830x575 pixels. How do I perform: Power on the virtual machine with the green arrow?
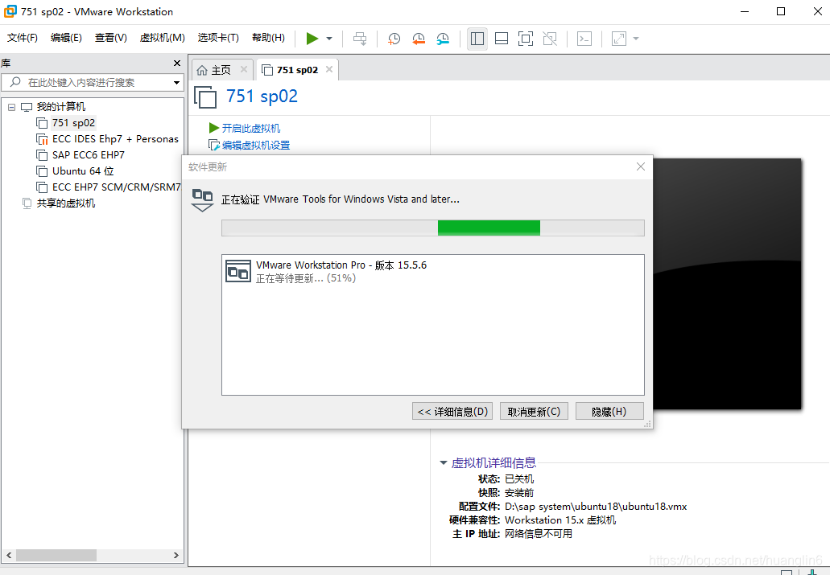pos(313,38)
